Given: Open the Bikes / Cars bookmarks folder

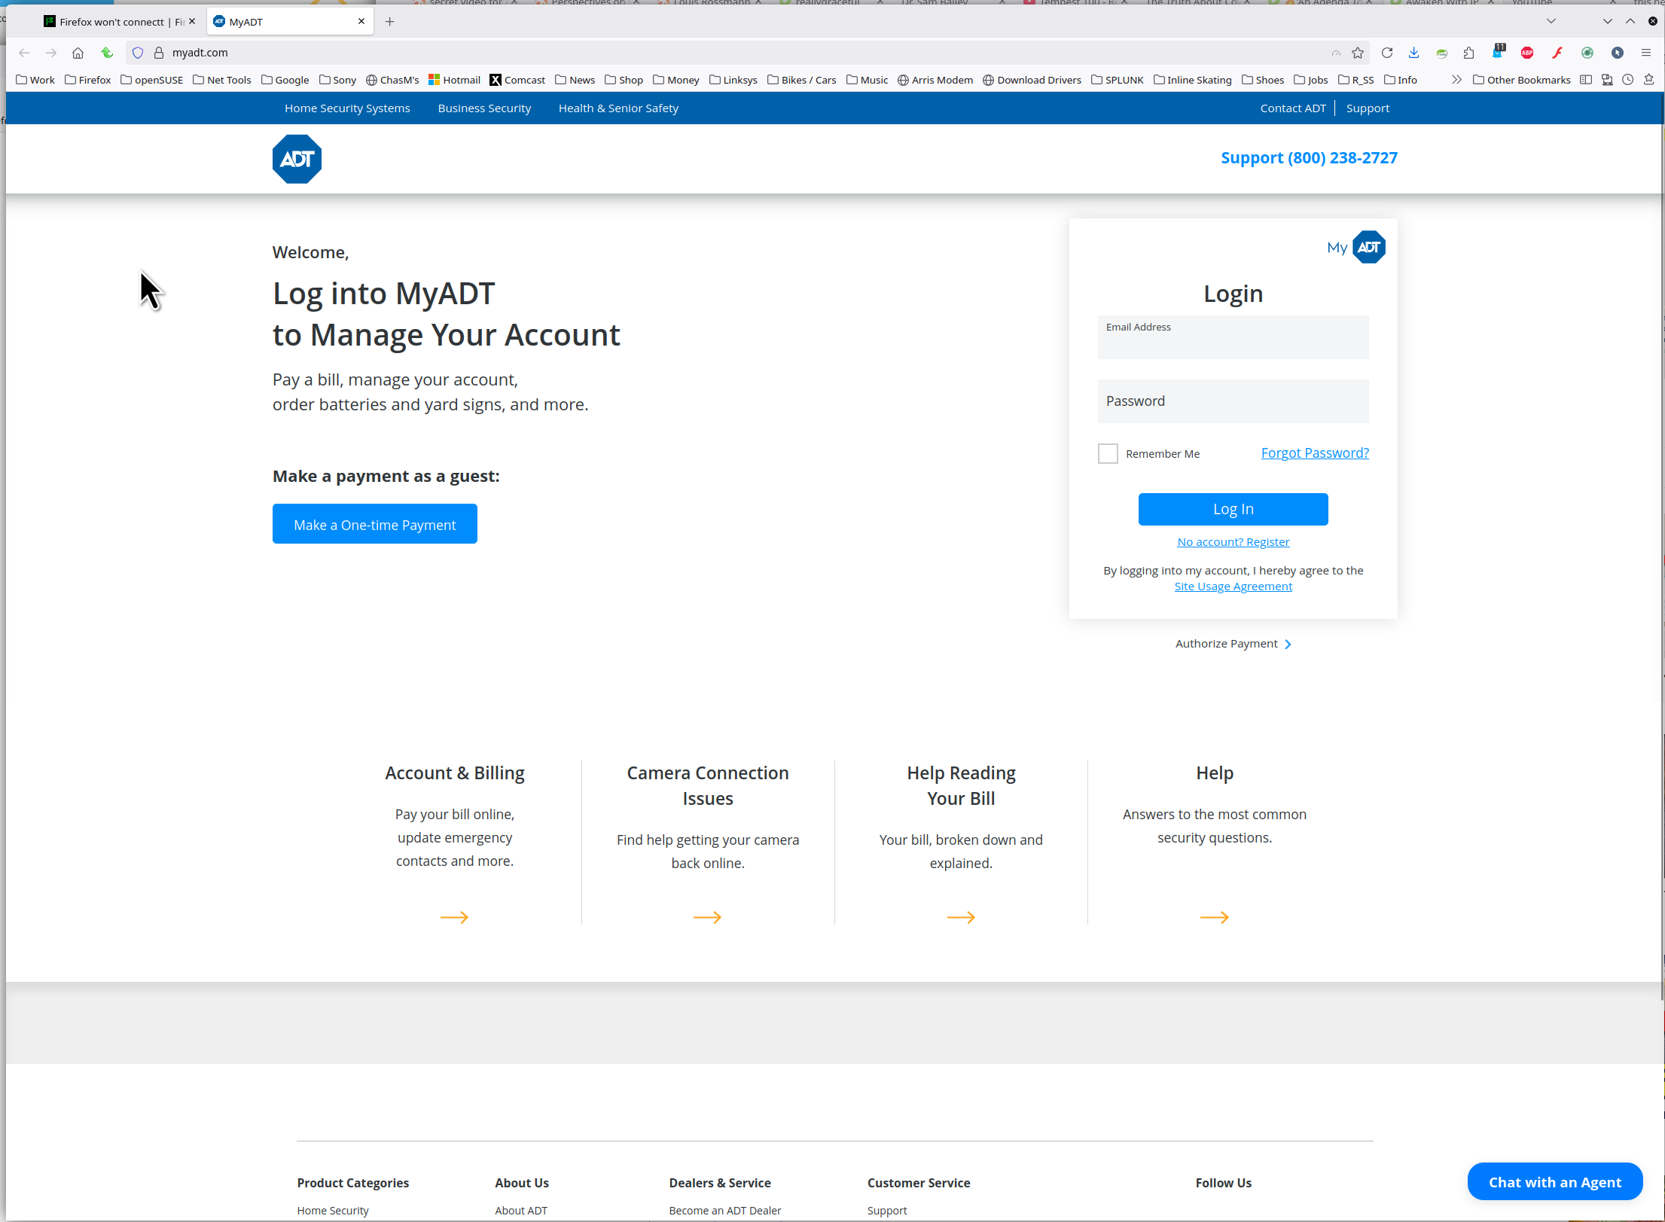Looking at the screenshot, I should (x=802, y=80).
